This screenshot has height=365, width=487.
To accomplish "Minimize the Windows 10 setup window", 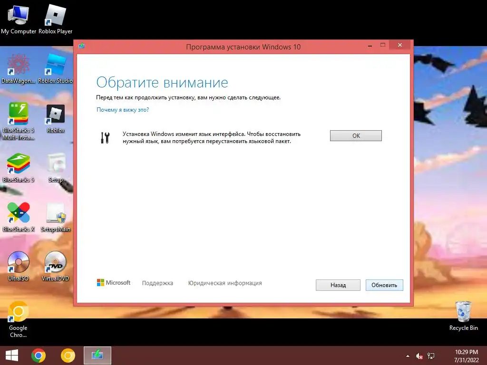I will click(x=370, y=46).
